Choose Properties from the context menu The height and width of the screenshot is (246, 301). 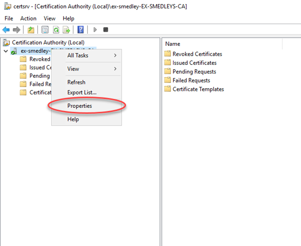tap(80, 106)
